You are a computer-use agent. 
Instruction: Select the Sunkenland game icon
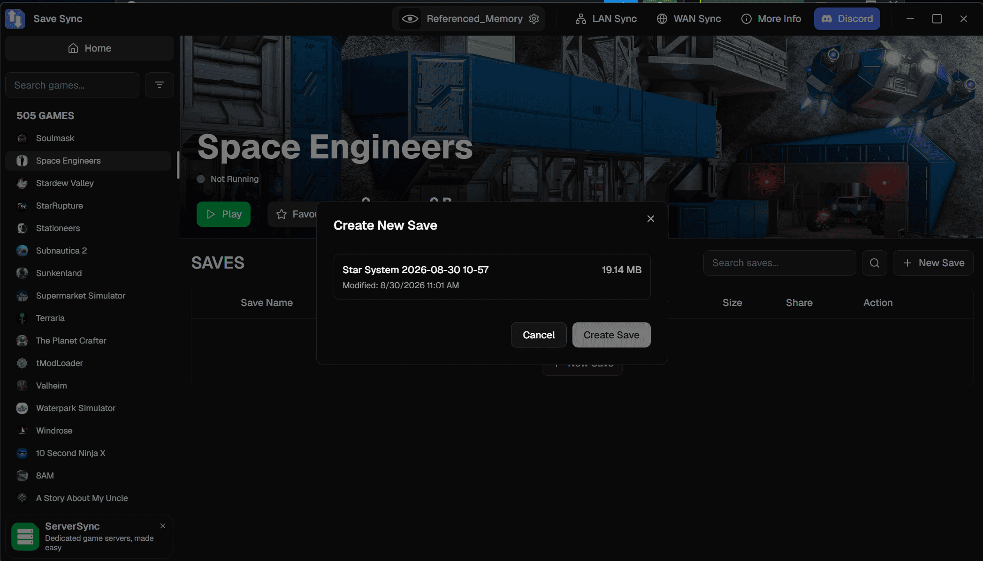22,273
